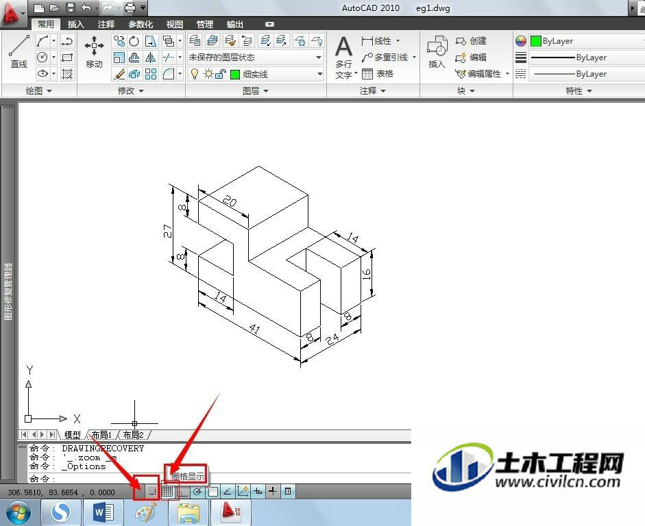The height and width of the screenshot is (526, 645).
Task: Select the Line (直线) drawing tool
Action: 19,52
